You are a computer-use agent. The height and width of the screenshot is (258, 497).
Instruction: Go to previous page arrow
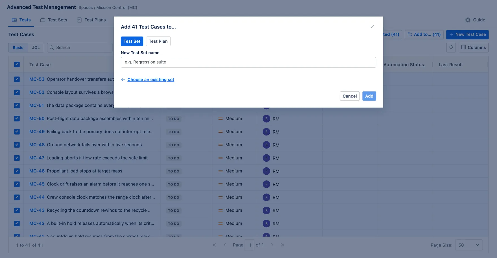click(225, 245)
